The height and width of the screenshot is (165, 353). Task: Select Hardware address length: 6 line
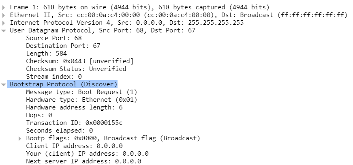coord(74,107)
